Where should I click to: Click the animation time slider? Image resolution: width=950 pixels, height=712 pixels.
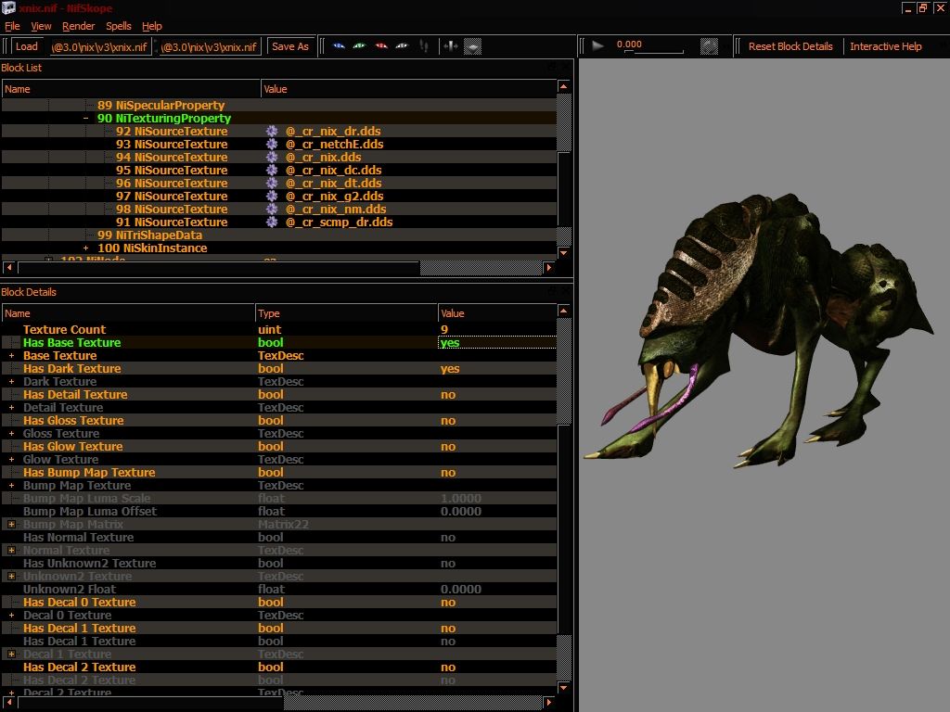pos(654,52)
